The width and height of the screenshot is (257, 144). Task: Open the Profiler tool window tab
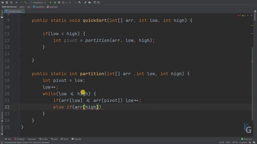[x=43, y=139]
